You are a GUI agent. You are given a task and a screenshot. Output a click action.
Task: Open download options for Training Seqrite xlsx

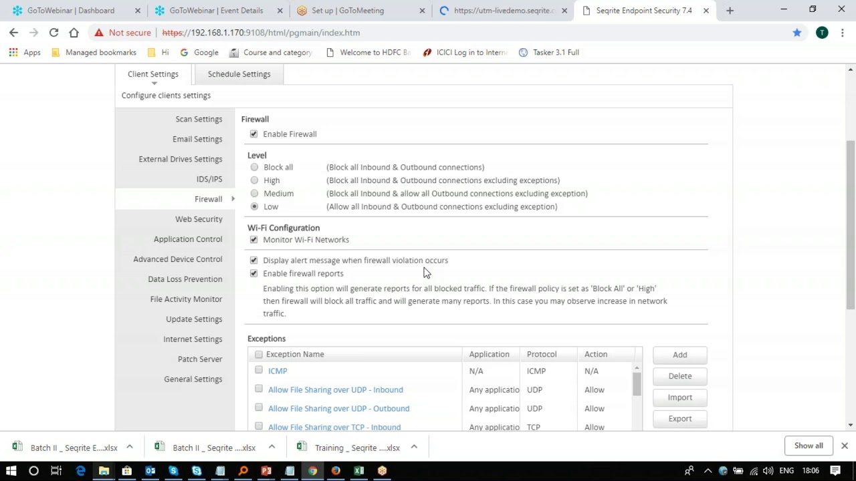pyautogui.click(x=414, y=447)
